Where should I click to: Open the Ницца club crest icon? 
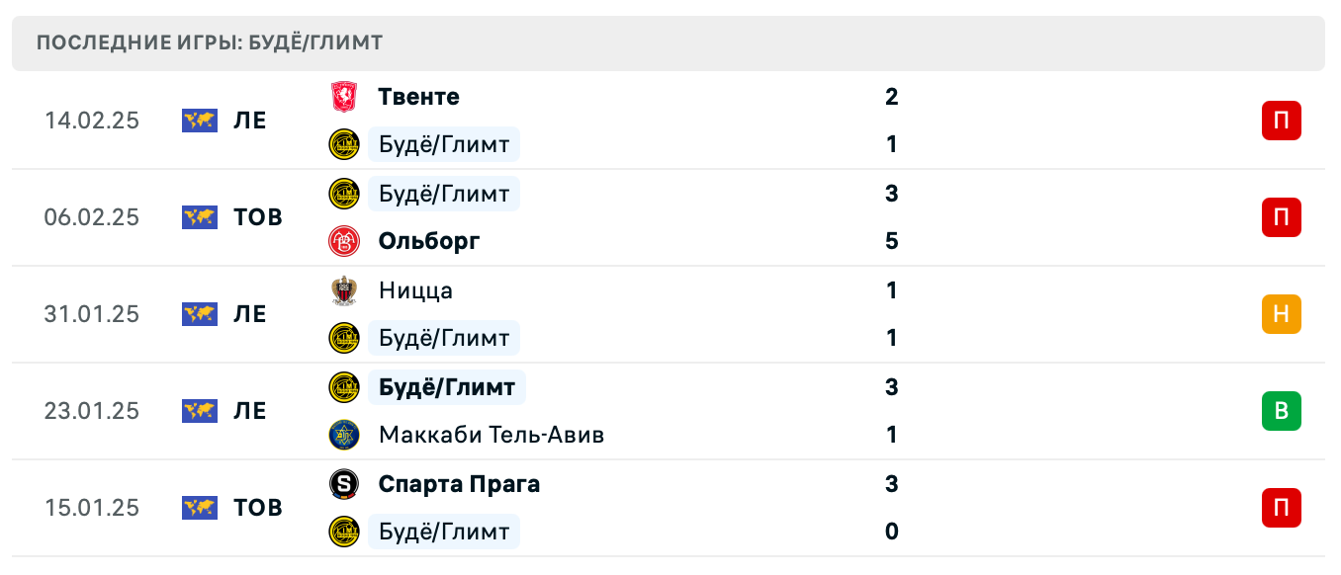point(345,290)
